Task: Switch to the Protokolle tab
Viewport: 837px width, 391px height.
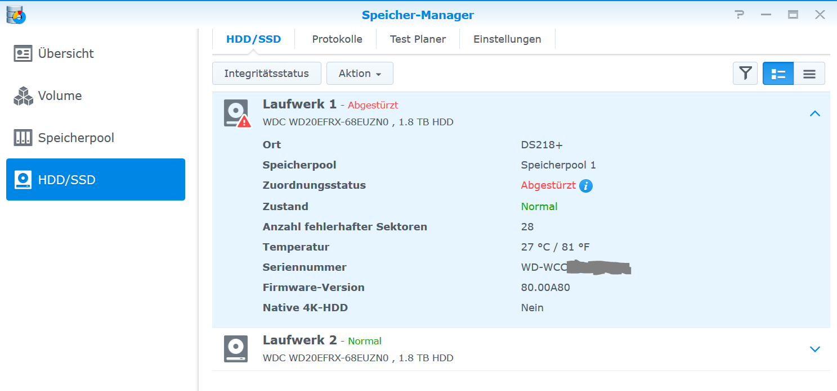Action: click(x=337, y=39)
